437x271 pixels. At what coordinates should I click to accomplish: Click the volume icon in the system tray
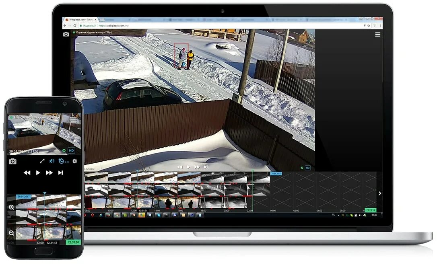(360, 215)
